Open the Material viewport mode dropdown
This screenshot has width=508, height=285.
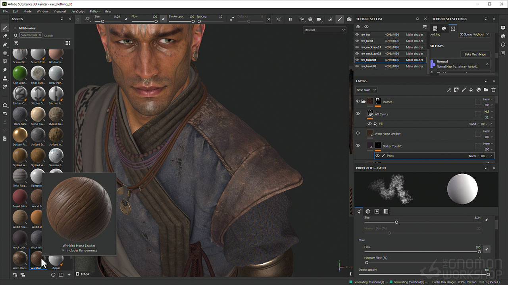[x=324, y=30]
